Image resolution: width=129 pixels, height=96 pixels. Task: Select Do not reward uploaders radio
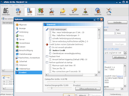tap(50, 47)
